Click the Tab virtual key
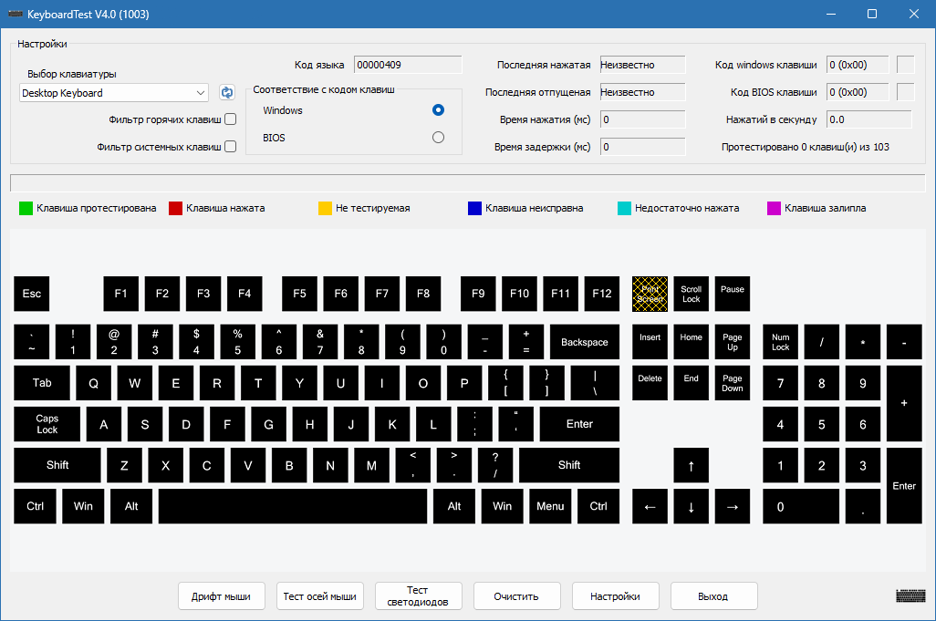Viewport: 936px width, 621px height. pyautogui.click(x=42, y=383)
